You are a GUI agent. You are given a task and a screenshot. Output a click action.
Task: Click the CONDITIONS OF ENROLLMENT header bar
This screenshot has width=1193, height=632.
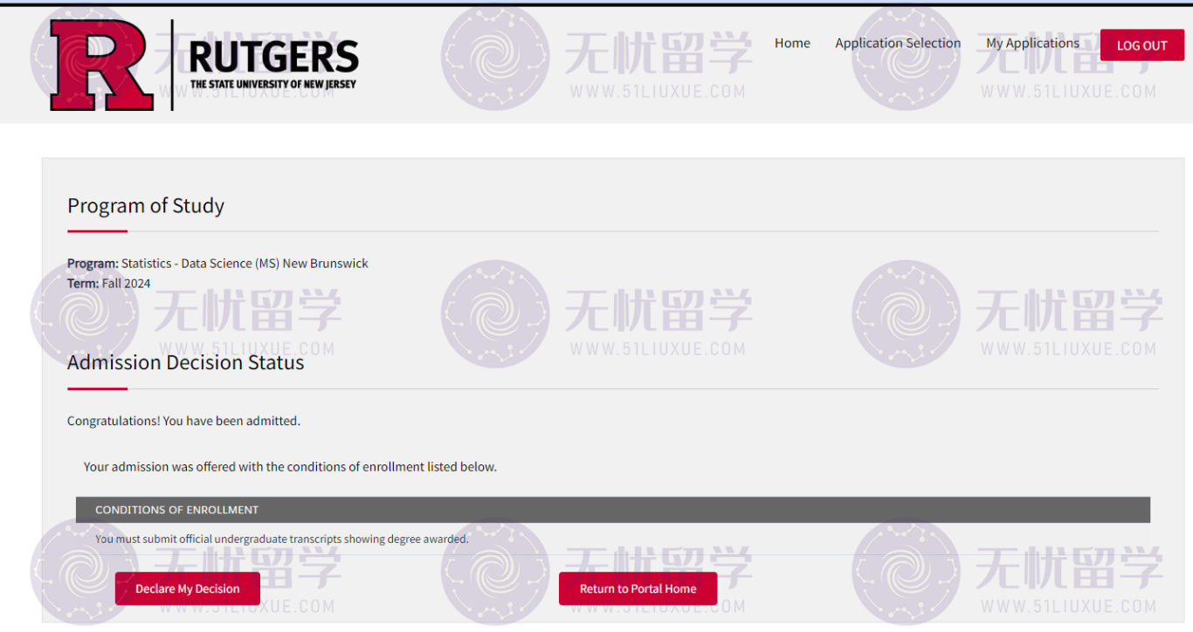(x=613, y=510)
